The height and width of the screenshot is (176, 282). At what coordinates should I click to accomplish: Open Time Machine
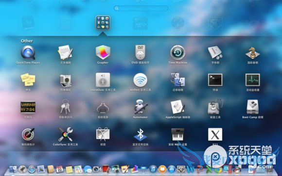[x=177, y=52]
